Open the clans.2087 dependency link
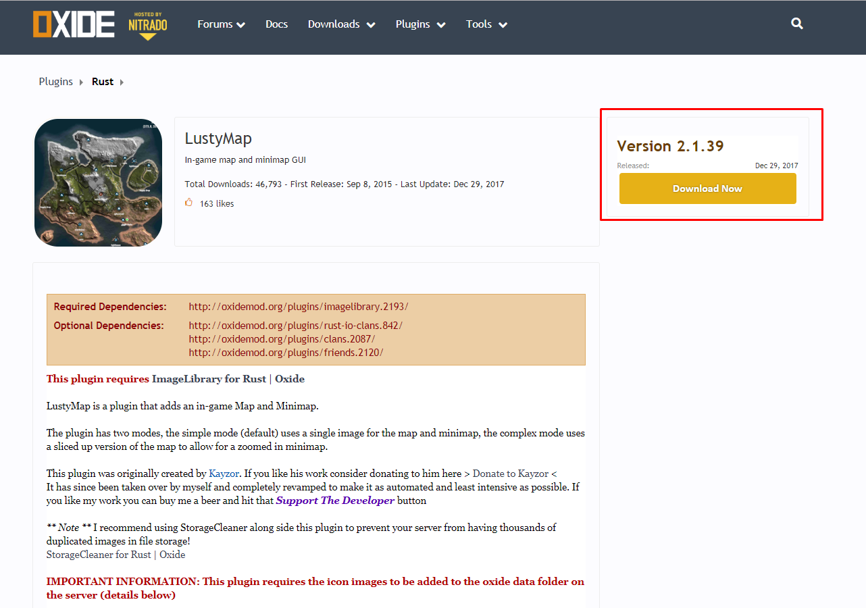 [x=282, y=339]
